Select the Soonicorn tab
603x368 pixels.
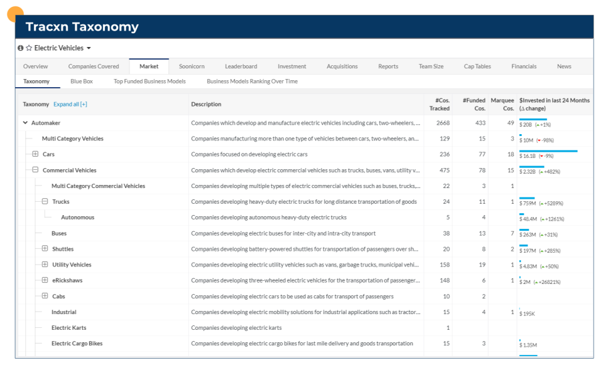(x=192, y=66)
